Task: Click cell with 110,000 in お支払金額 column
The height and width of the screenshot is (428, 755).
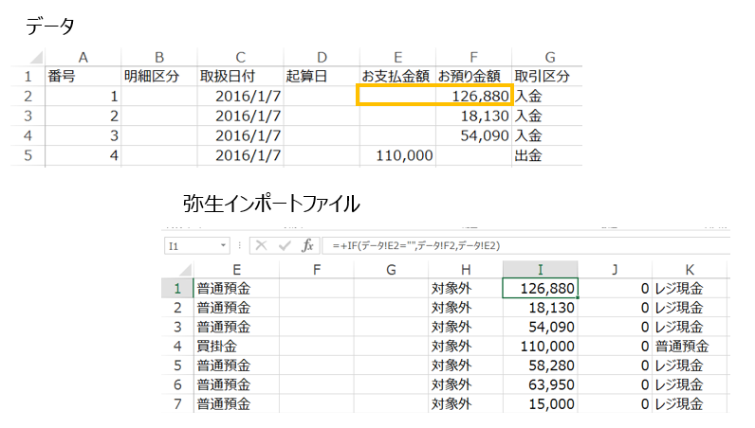Action: pyautogui.click(x=397, y=155)
